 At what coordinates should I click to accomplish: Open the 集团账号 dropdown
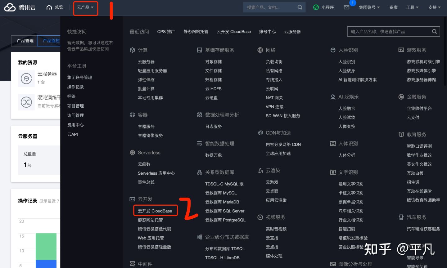pyautogui.click(x=369, y=7)
